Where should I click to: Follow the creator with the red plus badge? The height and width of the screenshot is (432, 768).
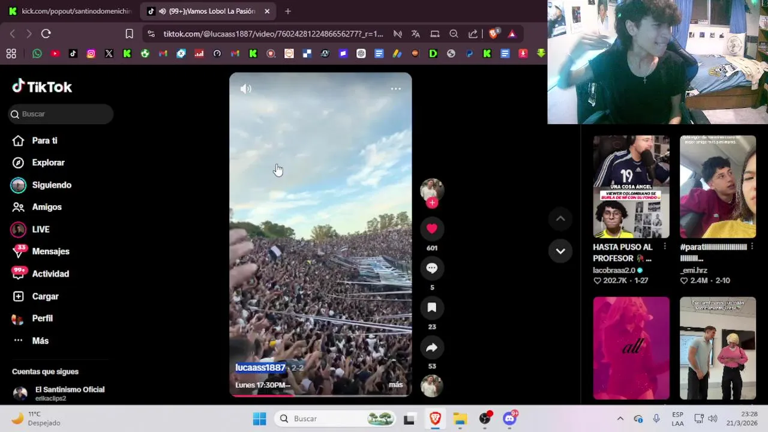432,203
